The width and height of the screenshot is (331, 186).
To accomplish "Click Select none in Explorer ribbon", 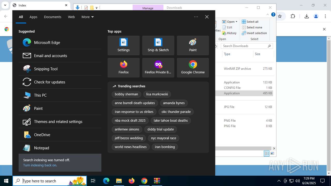I will [x=252, y=27].
